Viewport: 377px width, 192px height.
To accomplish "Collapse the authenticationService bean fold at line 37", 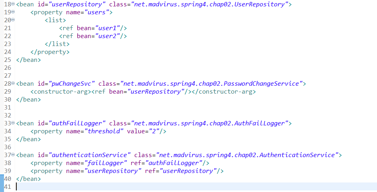I will pyautogui.click(x=13, y=155).
